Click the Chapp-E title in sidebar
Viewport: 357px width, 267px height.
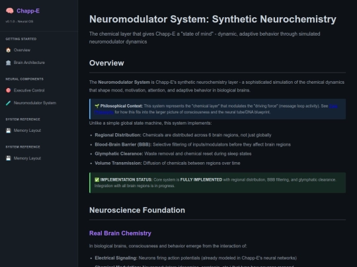coord(28,11)
